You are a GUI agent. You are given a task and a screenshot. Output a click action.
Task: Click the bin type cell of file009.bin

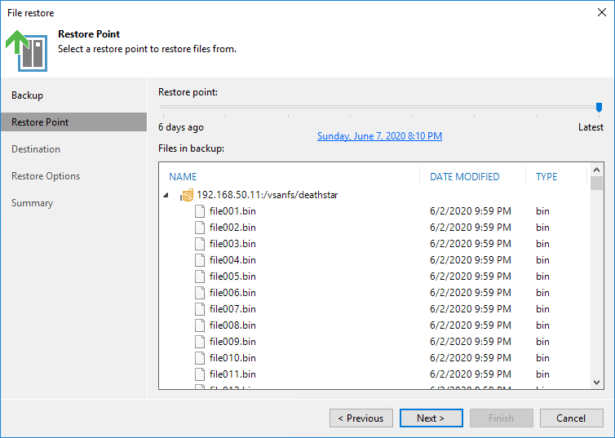[542, 342]
